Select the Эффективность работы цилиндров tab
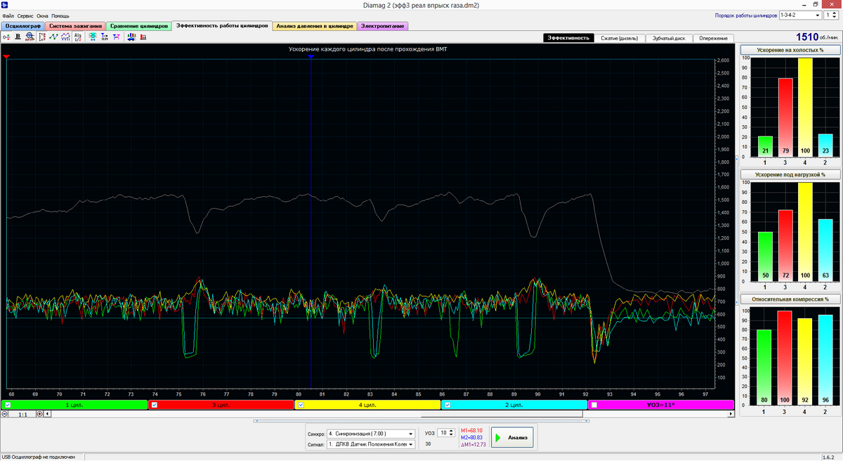This screenshot has height=461, width=843. click(x=221, y=25)
